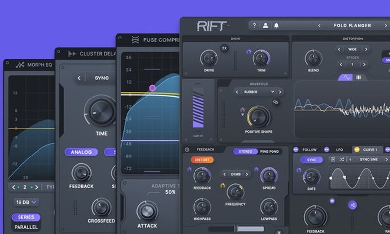Open the notifications bell icon
This screenshot has height=234, width=390.
click(276, 26)
